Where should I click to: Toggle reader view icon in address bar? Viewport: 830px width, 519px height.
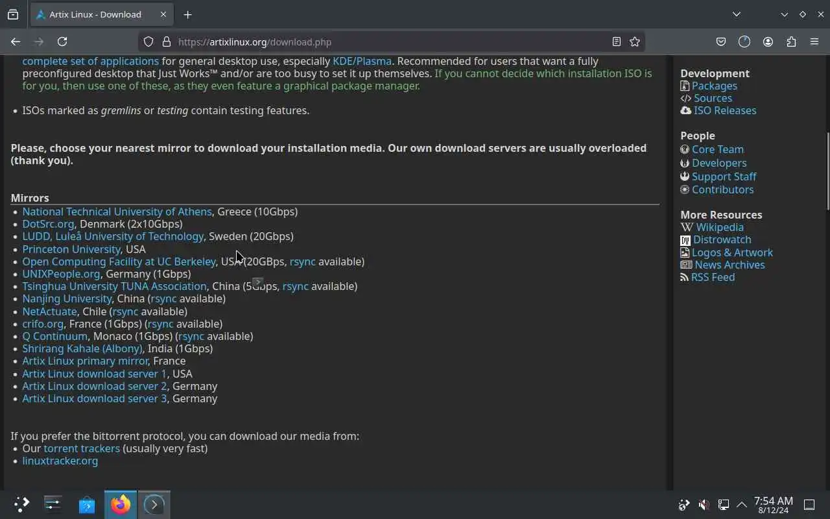point(617,42)
